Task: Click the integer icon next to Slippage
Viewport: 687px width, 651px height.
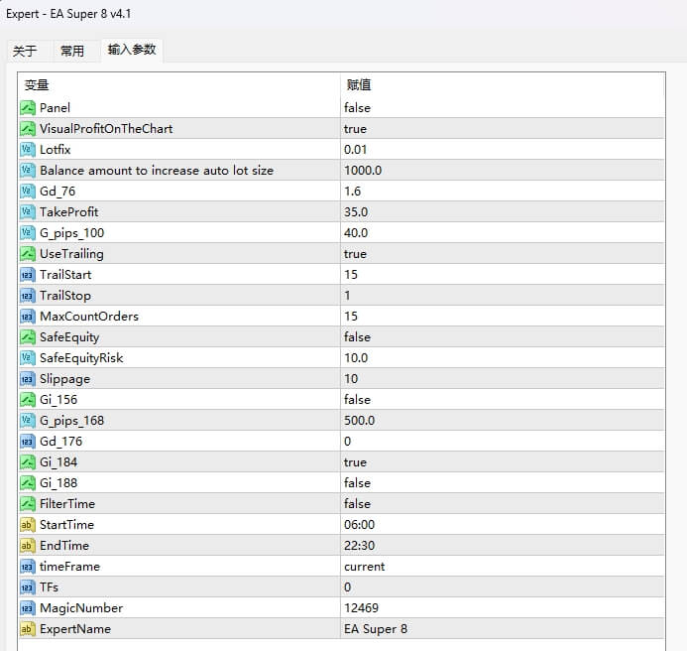Action: pyautogui.click(x=27, y=378)
